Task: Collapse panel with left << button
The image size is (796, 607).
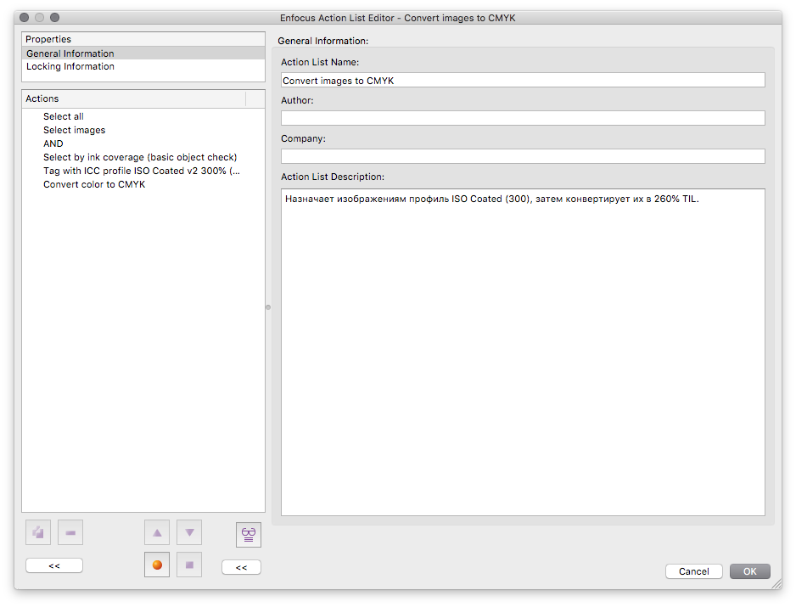Action: click(x=54, y=565)
